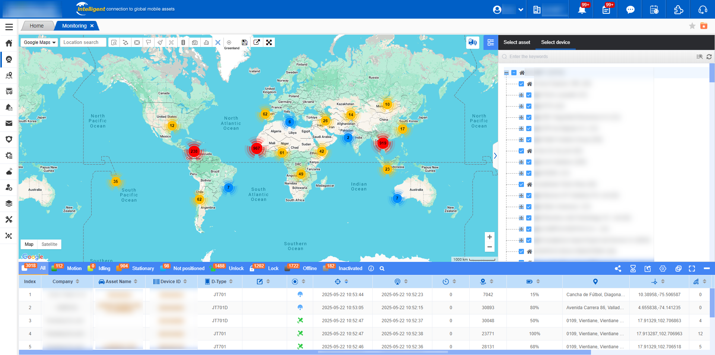Open the Google Maps provider dropdown
This screenshot has height=355, width=715.
click(39, 42)
